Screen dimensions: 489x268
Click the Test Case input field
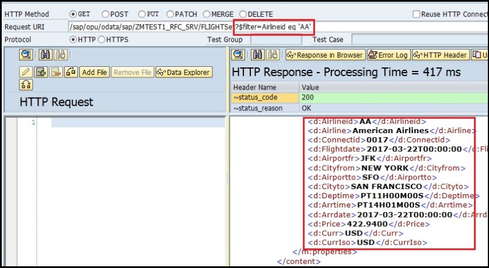coord(420,40)
